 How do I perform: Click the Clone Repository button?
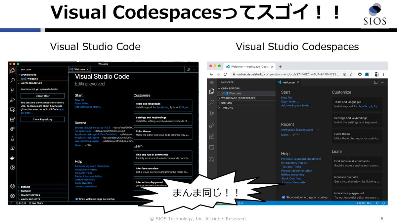click(42, 119)
